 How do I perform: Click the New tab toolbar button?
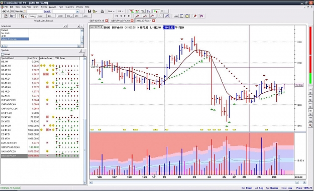(x=21, y=12)
